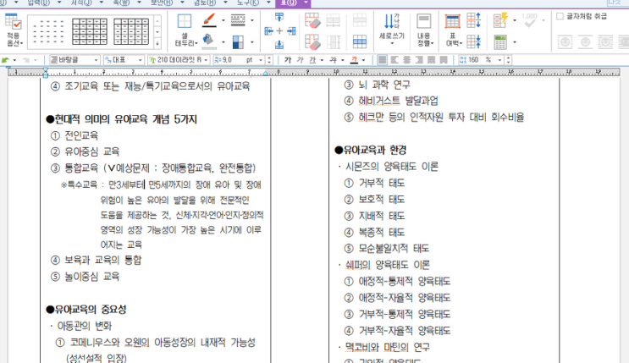Select the middle bordered table style thumbnail
Screen dimensions: 629x363
pos(90,31)
